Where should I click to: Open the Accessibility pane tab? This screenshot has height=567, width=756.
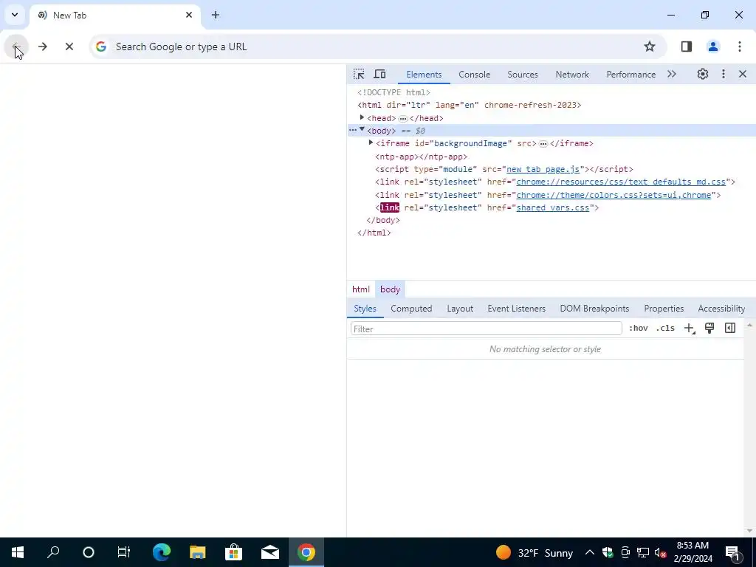(x=721, y=309)
